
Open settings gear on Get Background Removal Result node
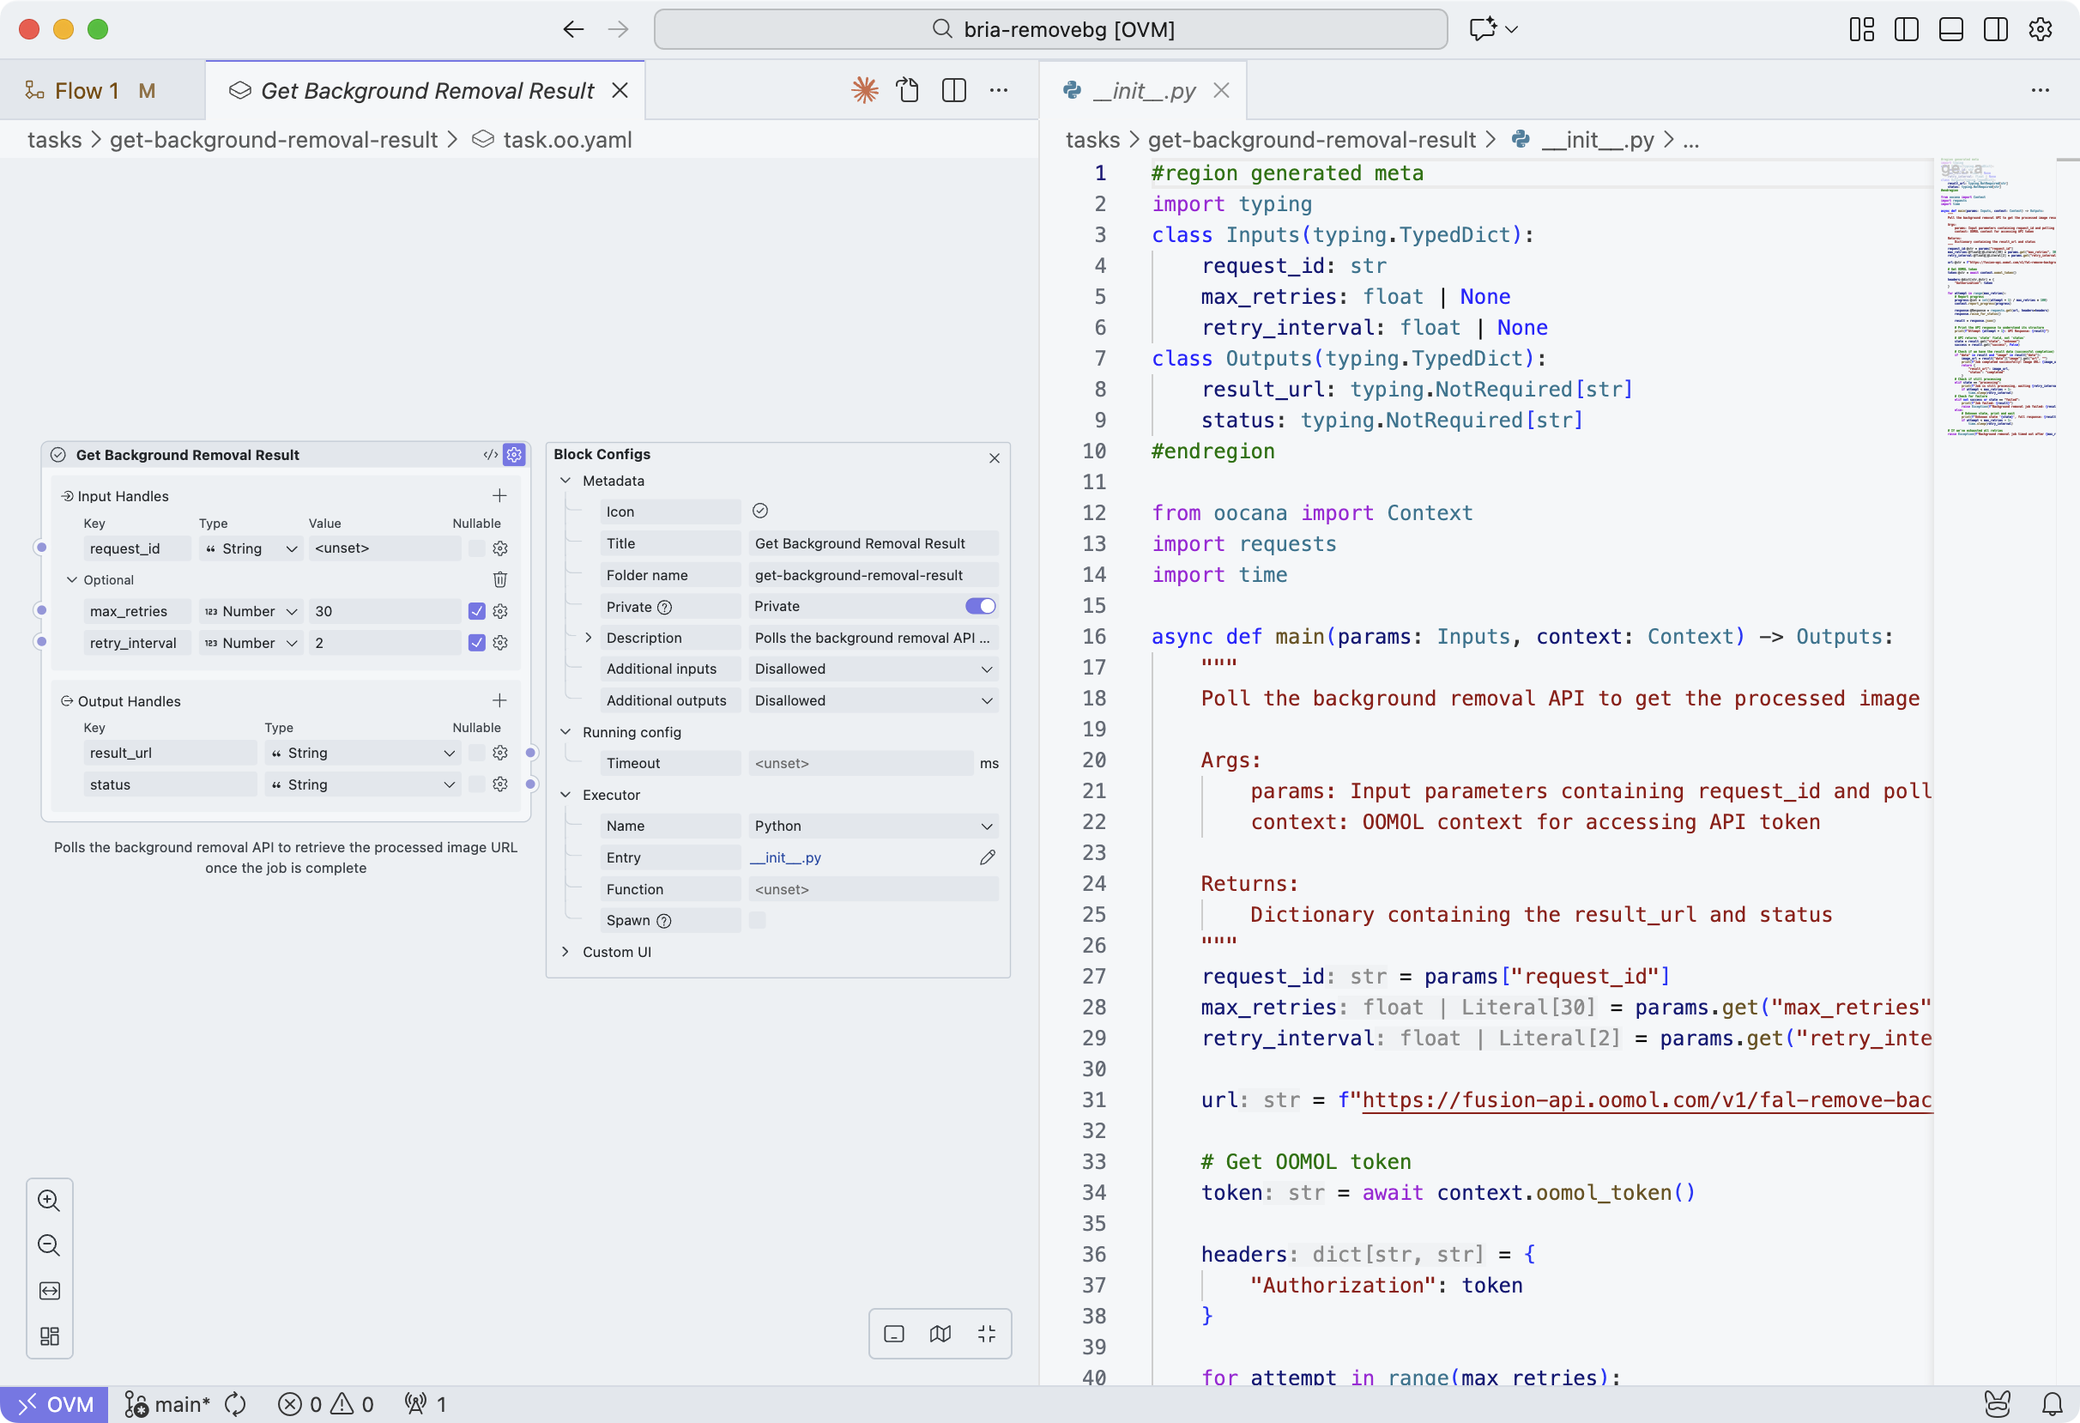[x=515, y=455]
